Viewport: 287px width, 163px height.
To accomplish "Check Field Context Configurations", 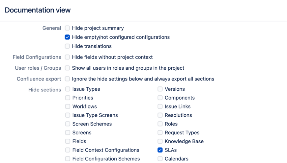I will 68,150.
